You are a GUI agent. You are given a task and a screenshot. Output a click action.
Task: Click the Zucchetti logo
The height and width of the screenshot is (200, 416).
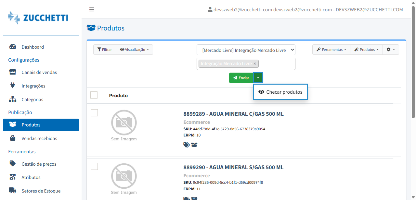point(38,18)
